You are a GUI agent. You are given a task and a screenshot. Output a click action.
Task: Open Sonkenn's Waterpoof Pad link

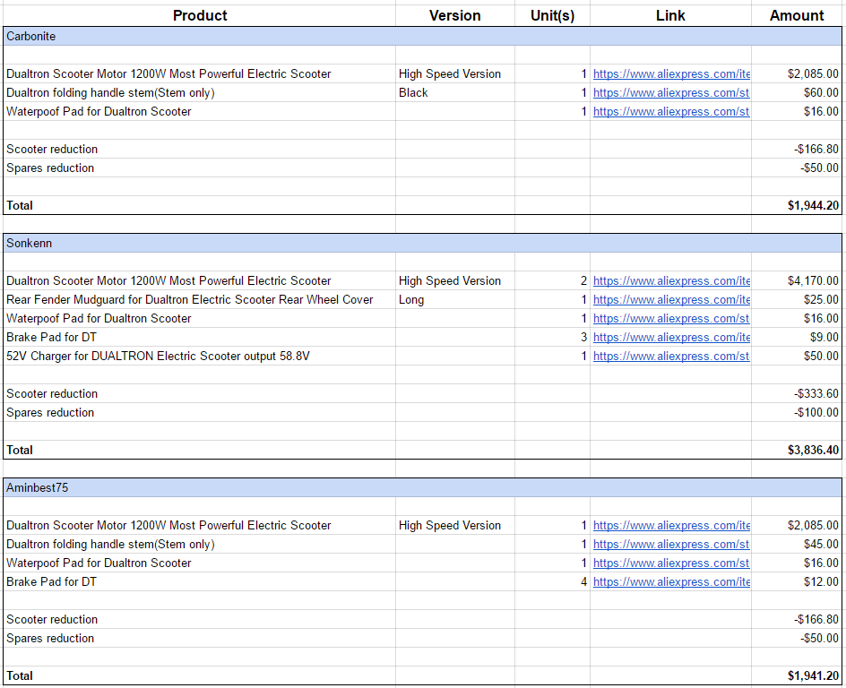point(671,319)
